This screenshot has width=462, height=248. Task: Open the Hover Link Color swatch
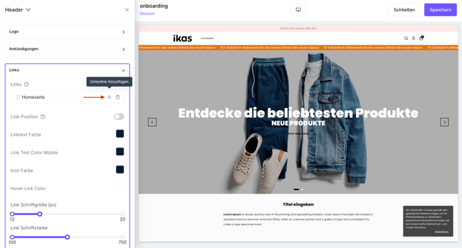point(120,187)
